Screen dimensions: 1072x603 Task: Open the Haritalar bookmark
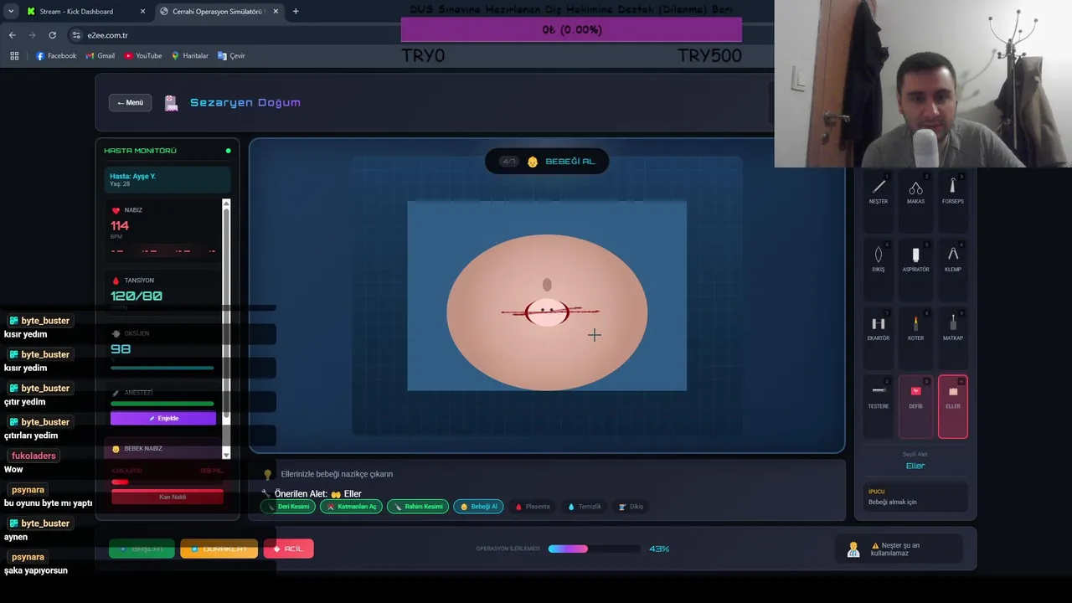189,56
